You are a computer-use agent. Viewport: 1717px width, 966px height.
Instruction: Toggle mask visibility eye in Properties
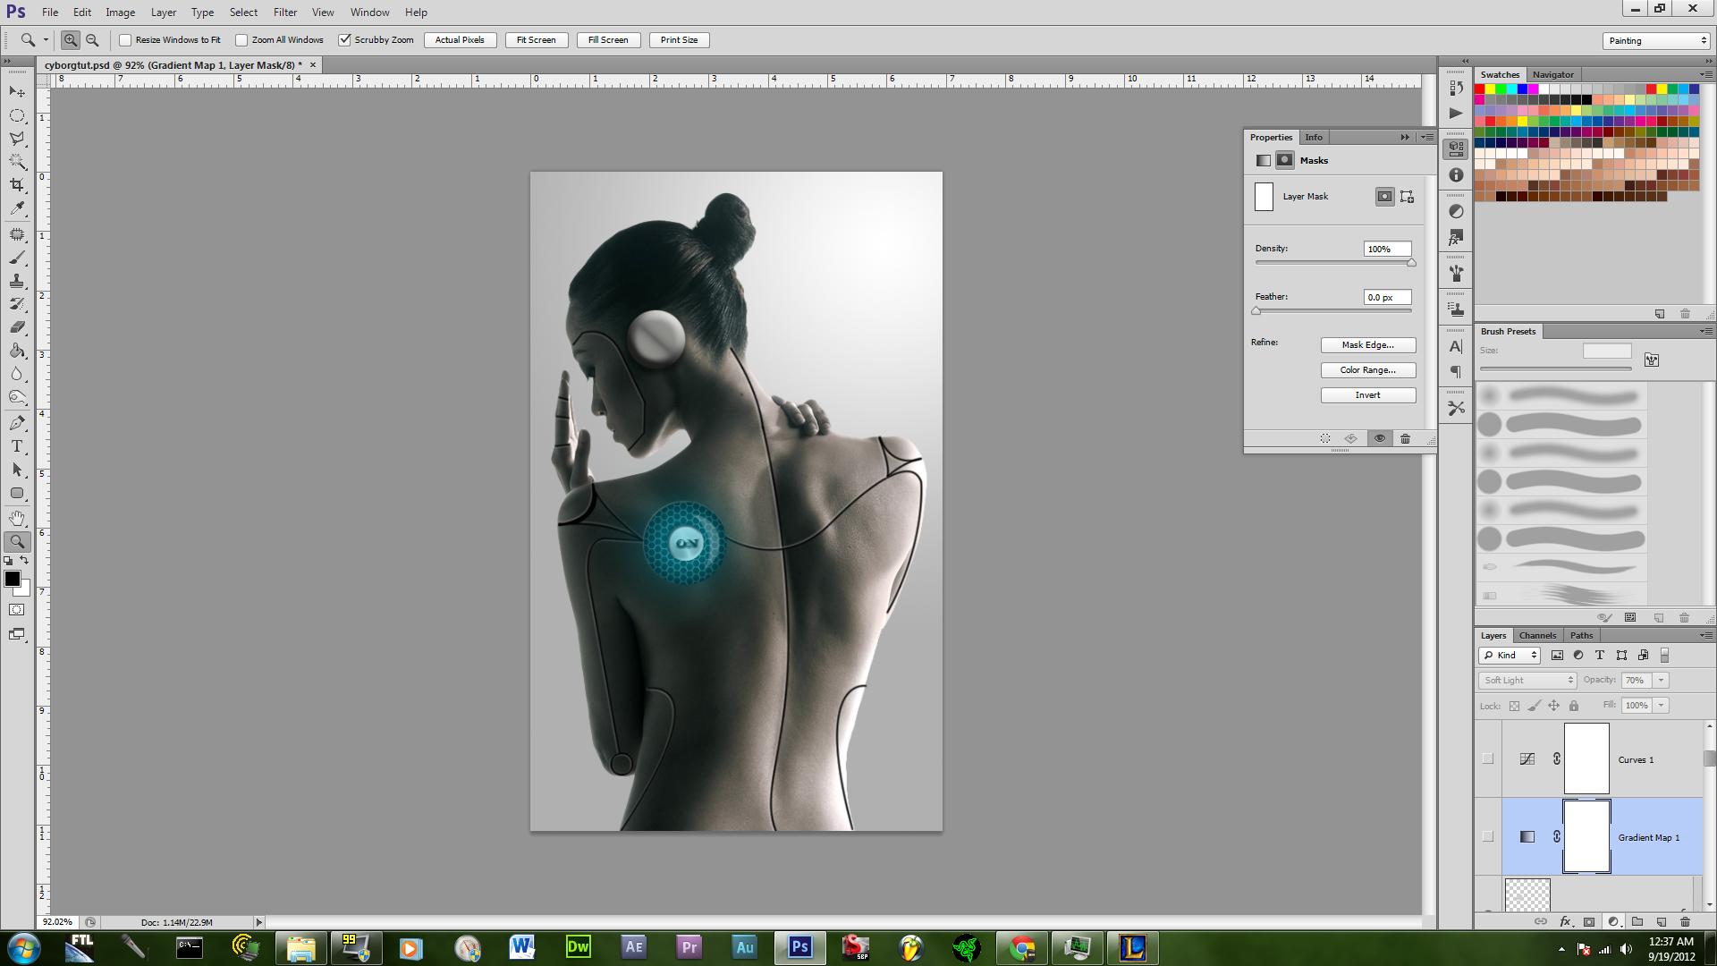point(1380,438)
